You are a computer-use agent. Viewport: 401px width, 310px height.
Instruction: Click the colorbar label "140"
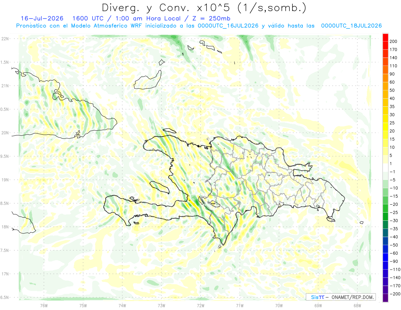coord(393,58)
